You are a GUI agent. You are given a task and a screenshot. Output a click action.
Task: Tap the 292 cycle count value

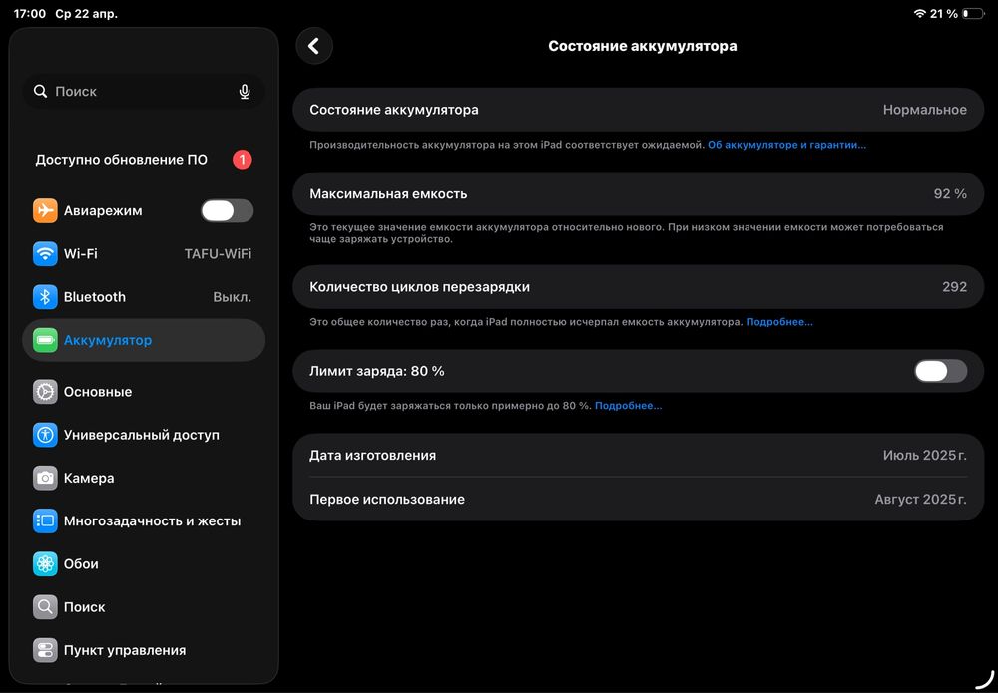point(955,287)
